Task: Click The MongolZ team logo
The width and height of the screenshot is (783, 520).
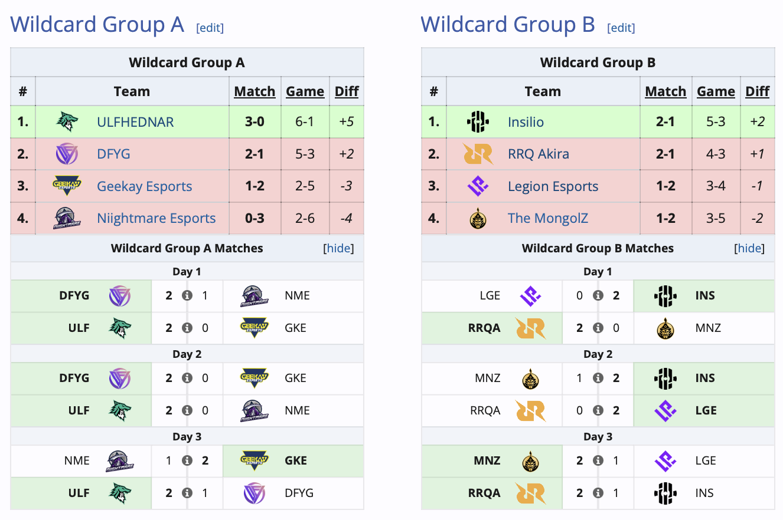Action: point(479,218)
